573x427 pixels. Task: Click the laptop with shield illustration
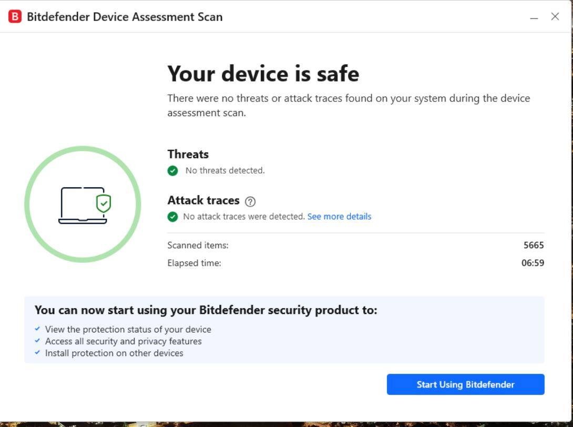pyautogui.click(x=83, y=206)
